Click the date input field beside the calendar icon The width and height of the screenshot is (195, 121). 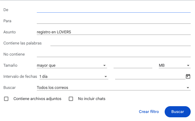point(150,77)
